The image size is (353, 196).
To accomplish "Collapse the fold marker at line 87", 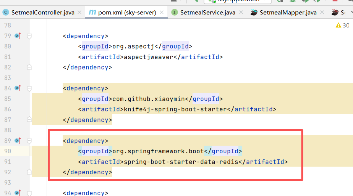I will click(x=29, y=119).
